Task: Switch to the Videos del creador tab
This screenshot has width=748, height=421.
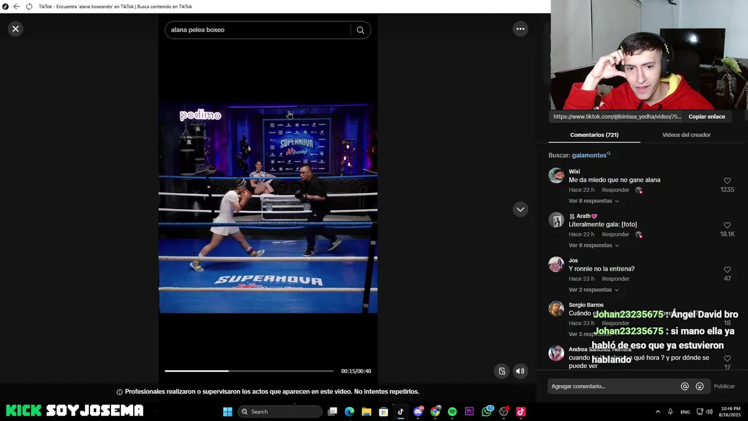Action: (686, 135)
